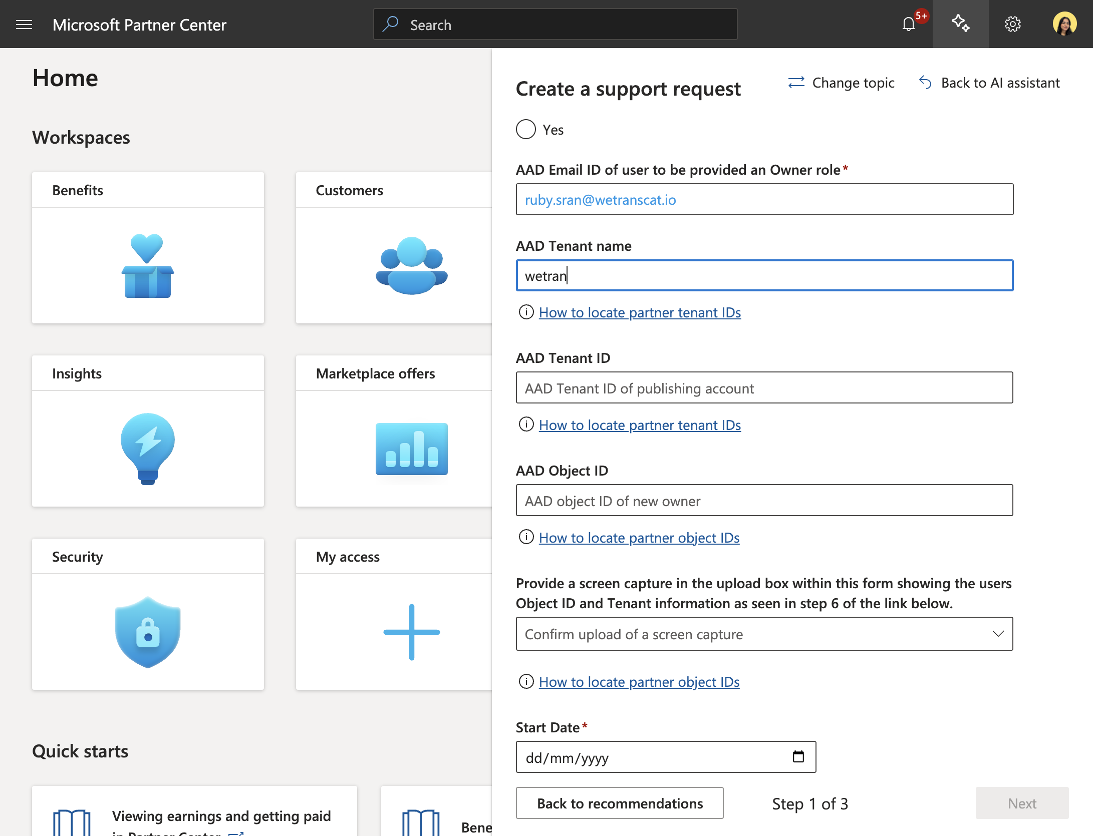Expand Confirm upload of a screen capture dropdown
This screenshot has height=836, width=1093.
pyautogui.click(x=764, y=634)
